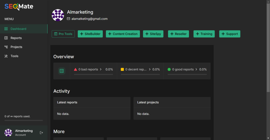
Task: Click the Pro Tools button
Action: coord(63,34)
